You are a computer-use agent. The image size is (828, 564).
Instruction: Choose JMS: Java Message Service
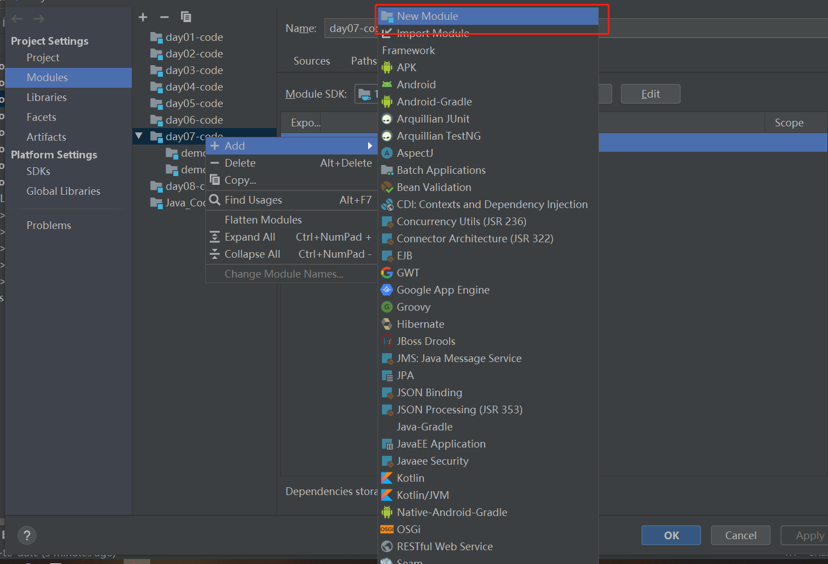pyautogui.click(x=489, y=358)
